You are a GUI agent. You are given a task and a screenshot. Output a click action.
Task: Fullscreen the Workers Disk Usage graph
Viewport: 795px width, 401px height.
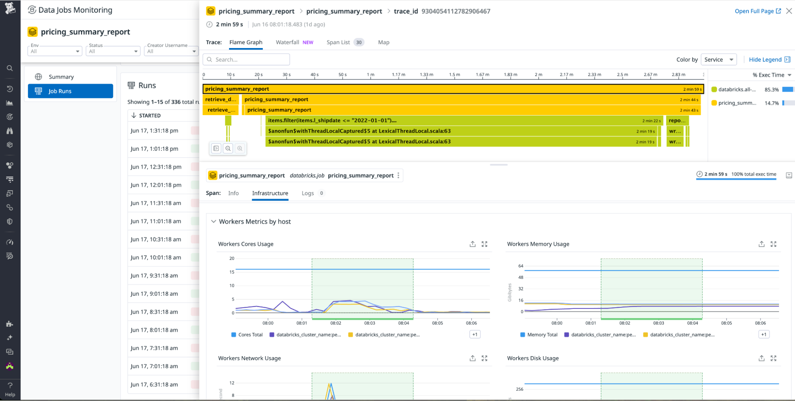[773, 358]
